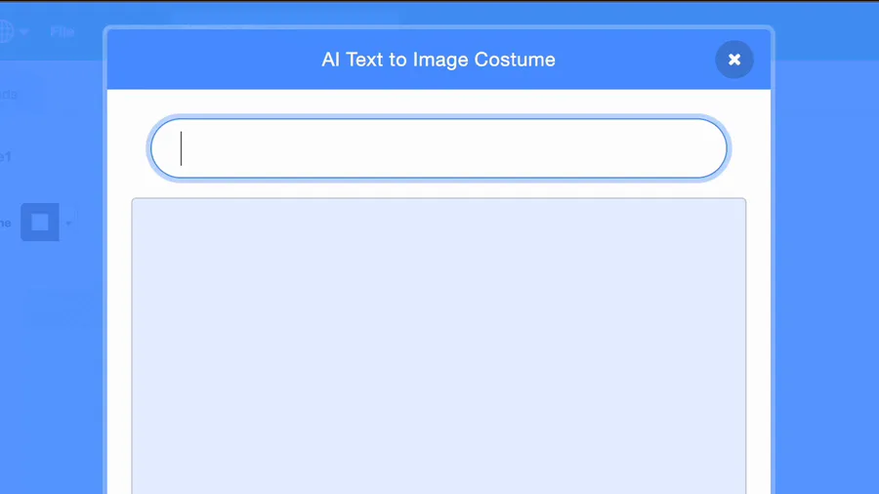The height and width of the screenshot is (494, 879).
Task: Open the language dropdown arrow beside globe
Action: (x=23, y=32)
